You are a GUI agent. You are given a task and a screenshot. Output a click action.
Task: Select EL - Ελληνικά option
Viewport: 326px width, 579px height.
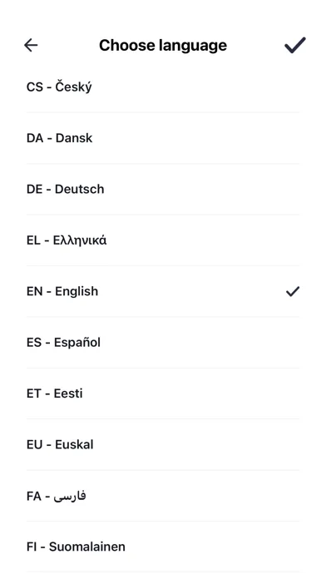tap(163, 240)
